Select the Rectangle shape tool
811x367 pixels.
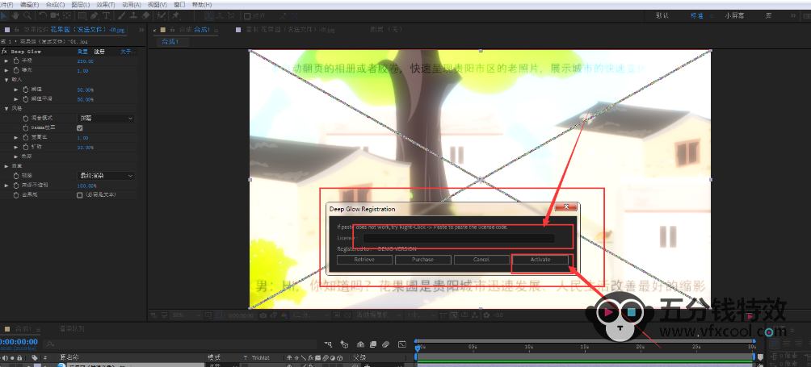[82, 16]
